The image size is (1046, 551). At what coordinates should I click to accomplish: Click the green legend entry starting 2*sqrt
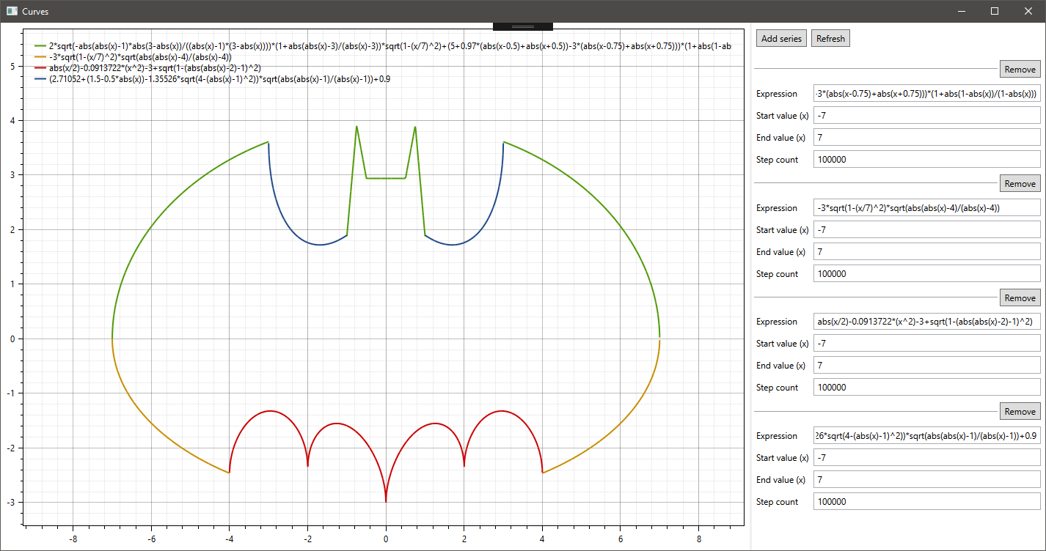(x=390, y=45)
